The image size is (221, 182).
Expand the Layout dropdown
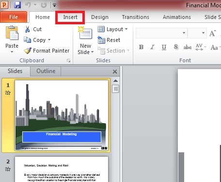(x=126, y=29)
